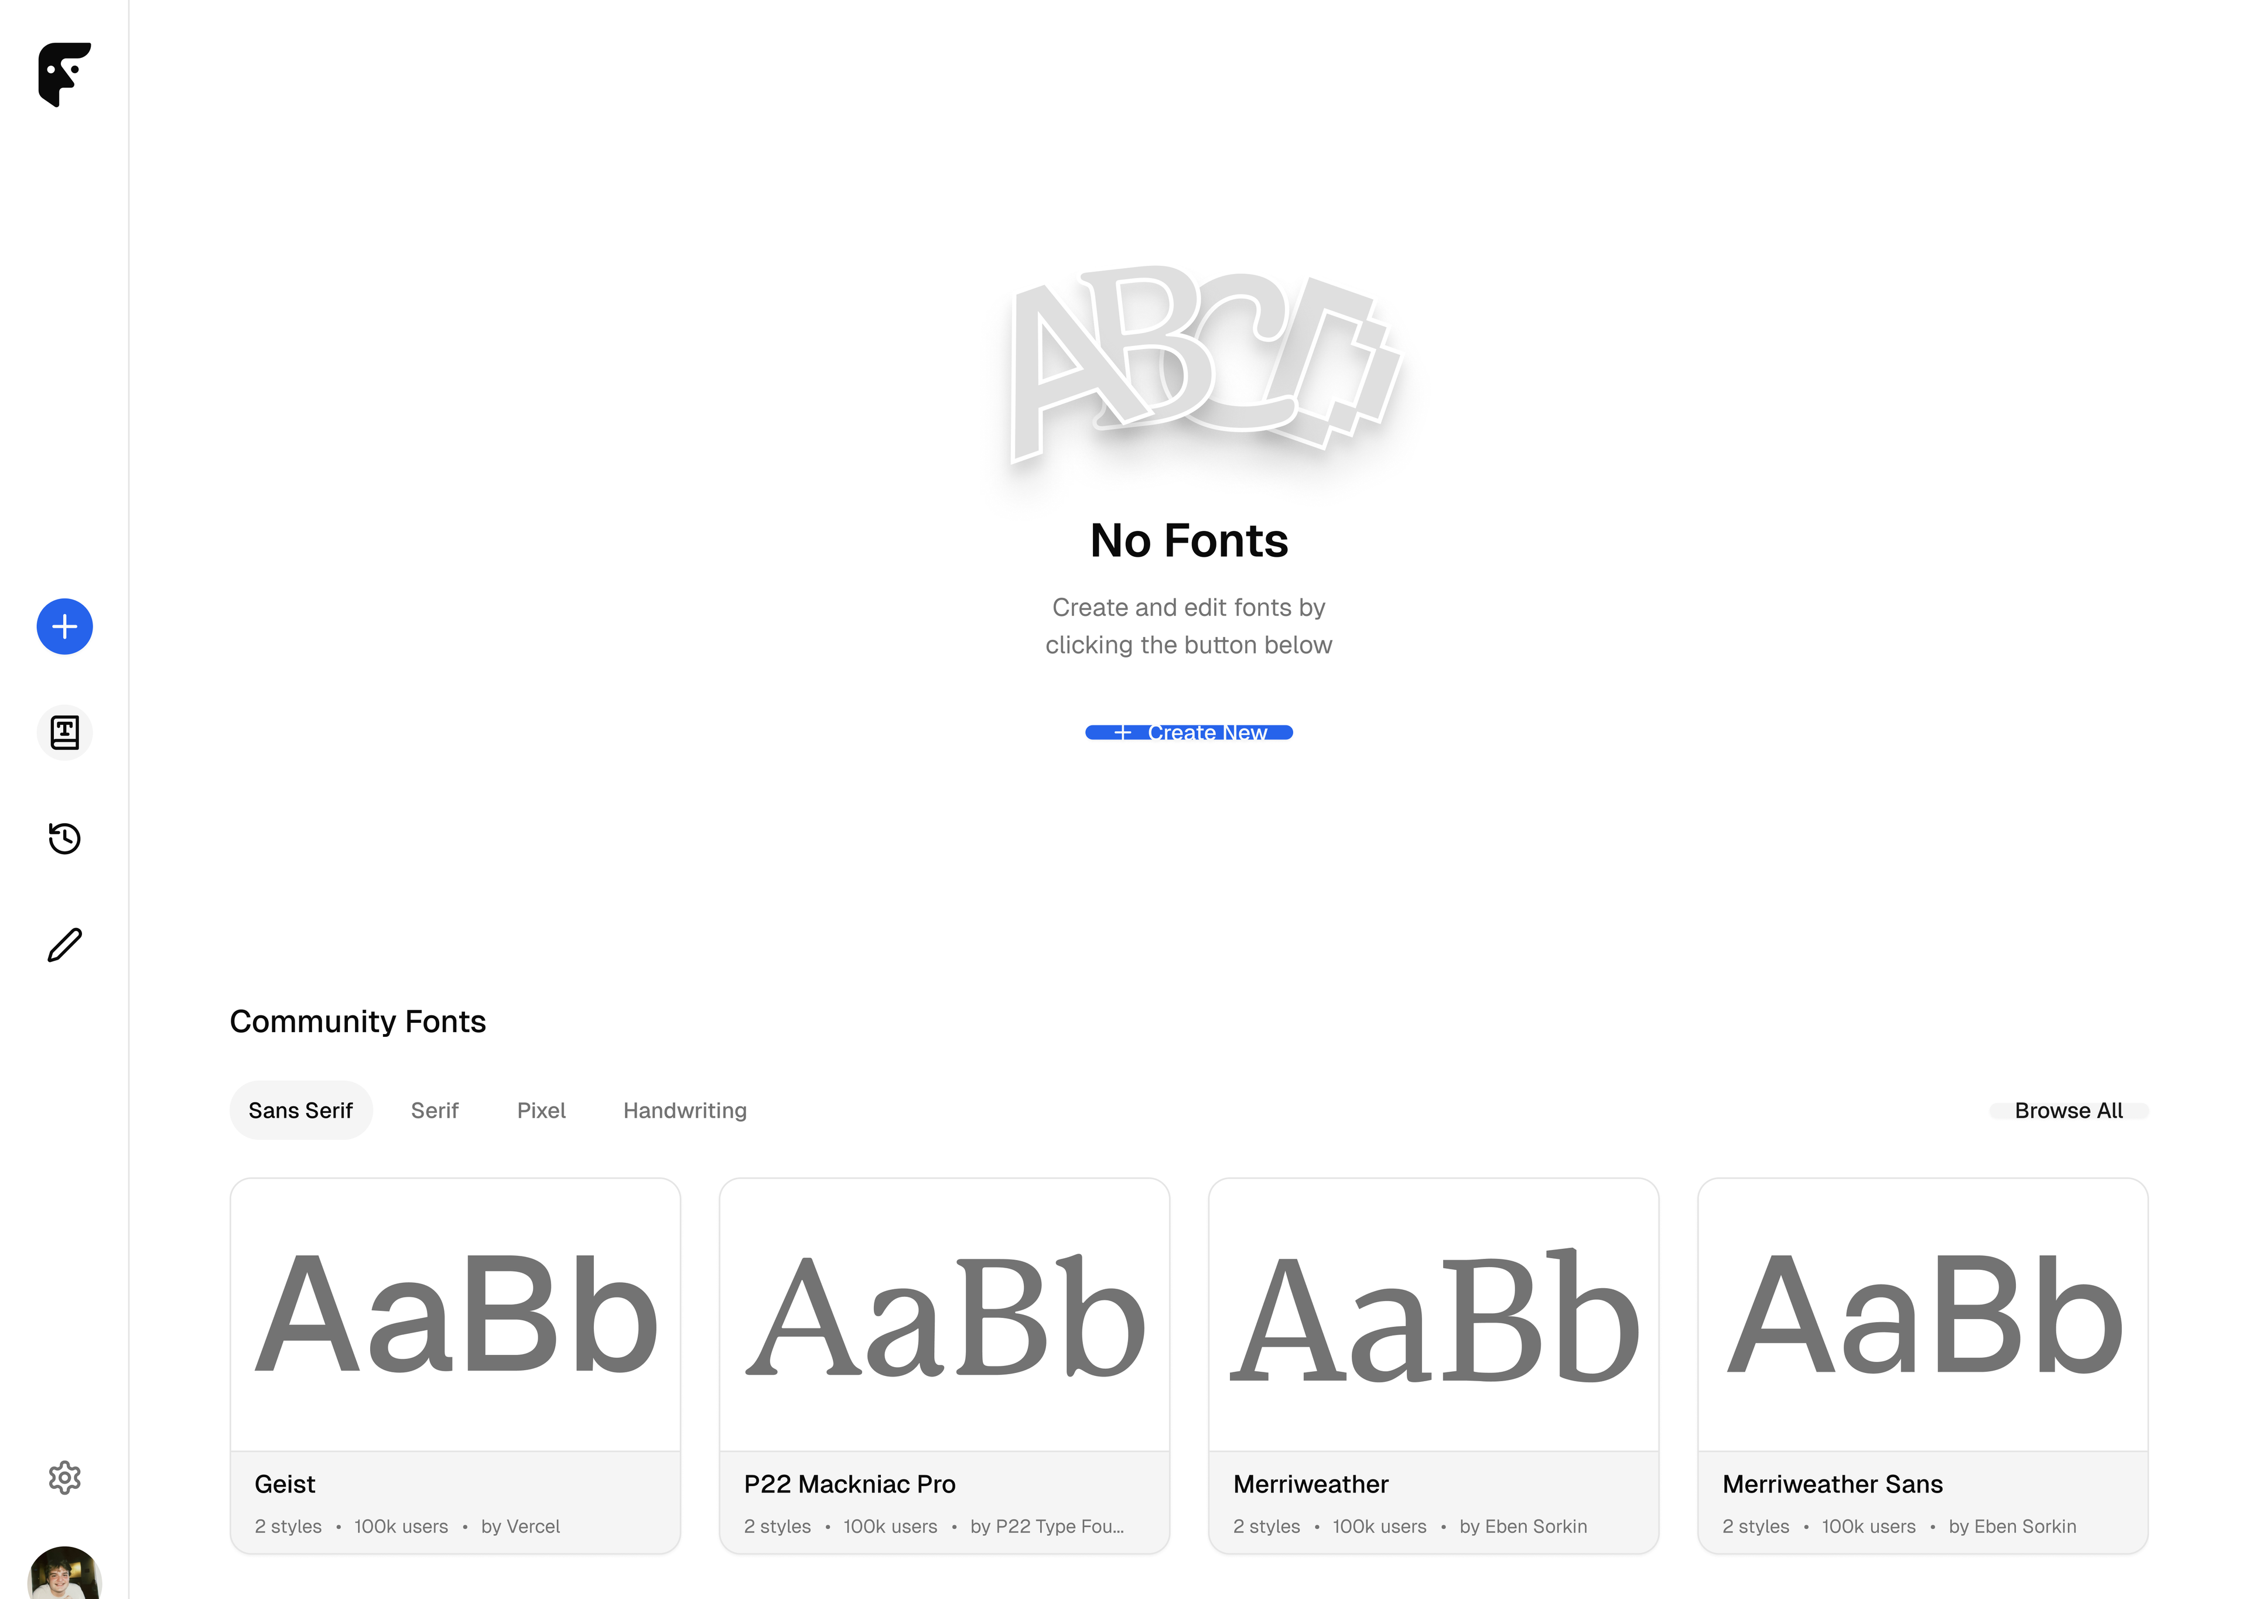Open settings gear icon
Image resolution: width=2249 pixels, height=1599 pixels.
point(65,1477)
